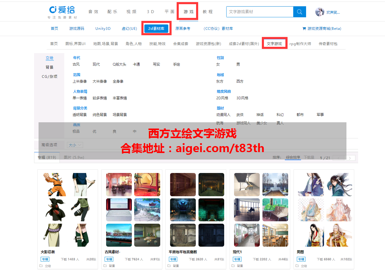385x272 pixels.
Task: Switch to the 专辑 (819) results tab
Action: pyautogui.click(x=47, y=157)
